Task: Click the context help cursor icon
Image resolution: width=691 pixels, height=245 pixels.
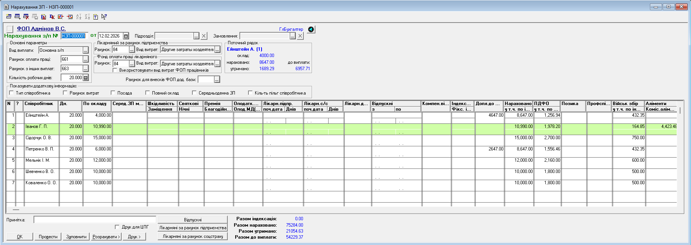Action: [104, 17]
